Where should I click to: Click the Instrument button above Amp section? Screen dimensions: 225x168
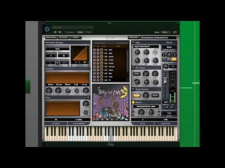[134, 37]
